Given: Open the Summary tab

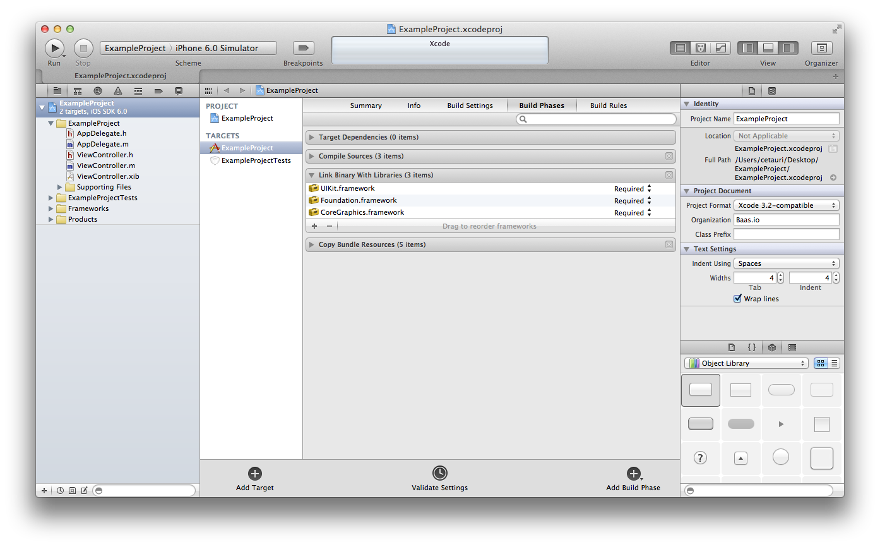Looking at the screenshot, I should point(366,105).
